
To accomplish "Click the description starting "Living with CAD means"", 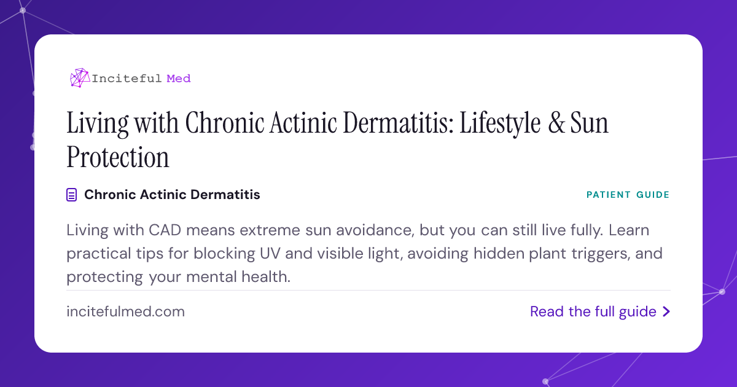I will tap(365, 254).
